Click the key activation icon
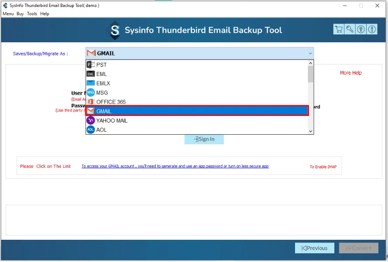The width and height of the screenshot is (388, 262). click(350, 29)
